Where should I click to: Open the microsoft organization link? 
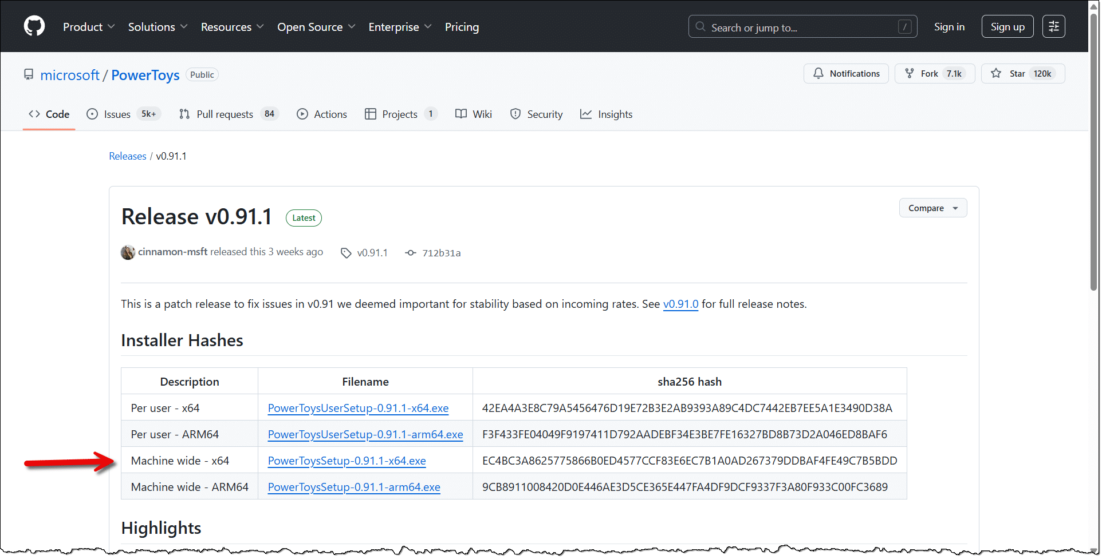tap(70, 75)
